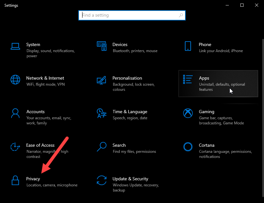Open the Ease of Access icon
The width and height of the screenshot is (264, 203).
pos(15,146)
